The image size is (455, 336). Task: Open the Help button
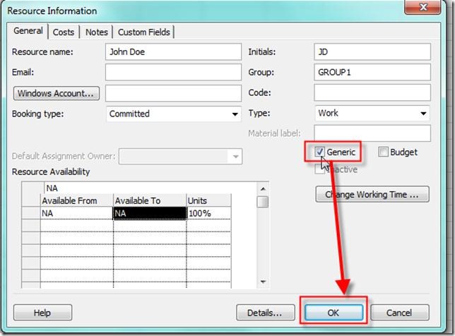tap(42, 312)
